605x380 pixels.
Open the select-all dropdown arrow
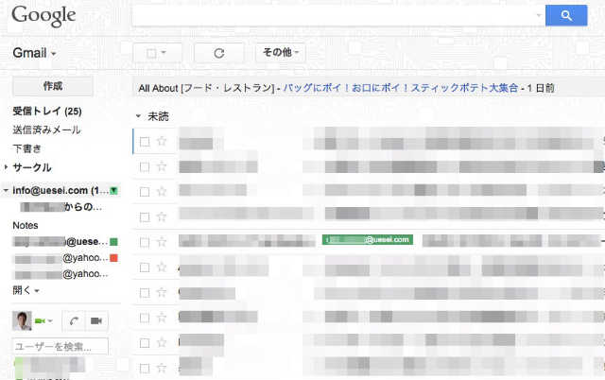pyautogui.click(x=164, y=53)
